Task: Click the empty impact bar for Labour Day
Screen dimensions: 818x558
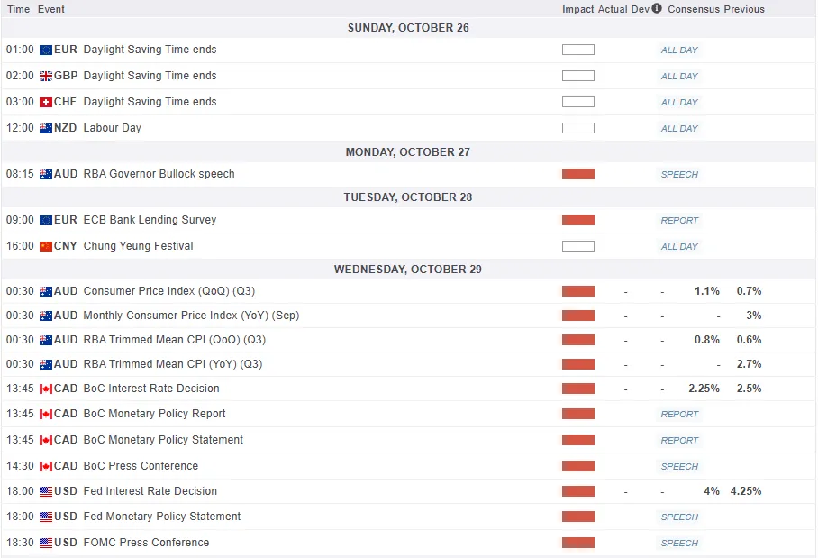Action: (578, 128)
